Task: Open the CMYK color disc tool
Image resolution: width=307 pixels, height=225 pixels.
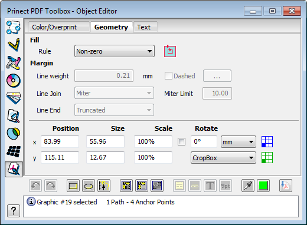Action: pyautogui.click(x=14, y=81)
